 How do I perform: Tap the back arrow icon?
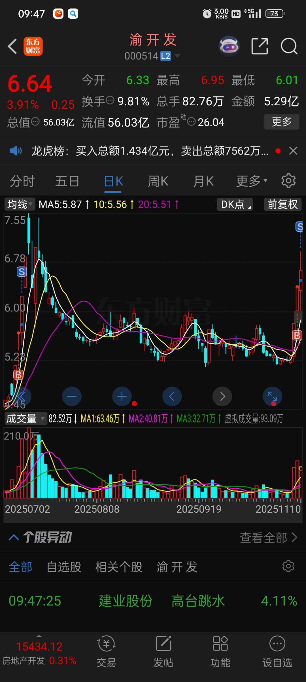tap(12, 46)
